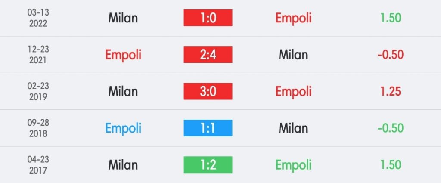This screenshot has width=441, height=183.
Task: Select red Empoli in 03-13 2022 row
Action: (x=293, y=19)
